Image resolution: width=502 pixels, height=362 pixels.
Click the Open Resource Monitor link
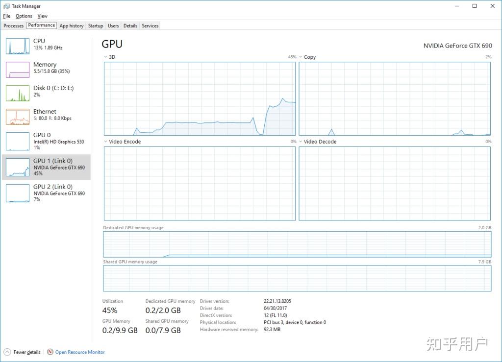[x=80, y=352]
